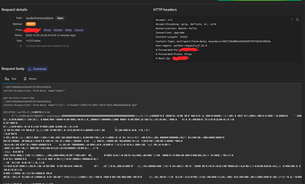Click the orange POST method badge

click(31, 24)
